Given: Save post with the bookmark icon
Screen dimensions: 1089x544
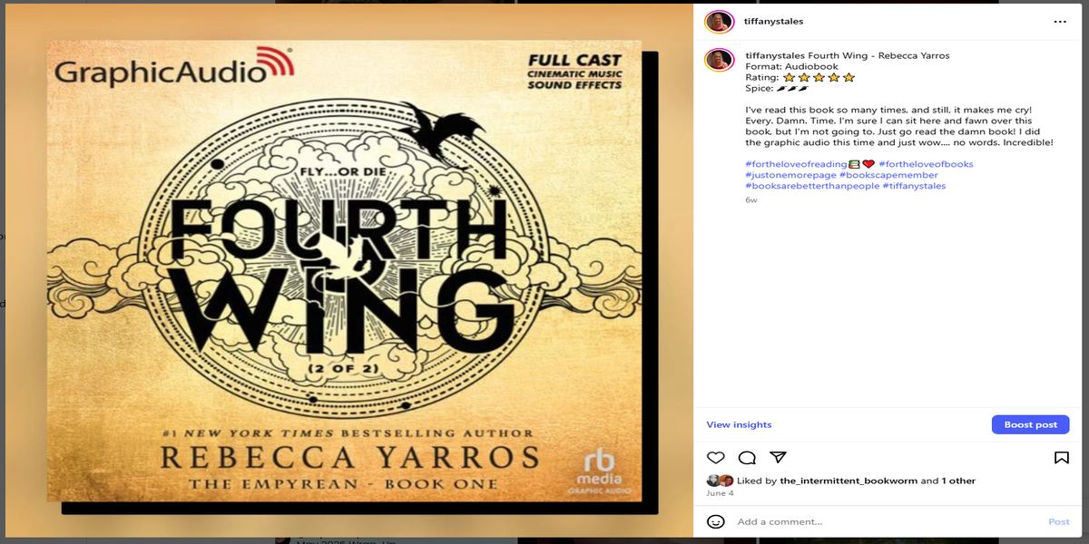Looking at the screenshot, I should pyautogui.click(x=1061, y=458).
